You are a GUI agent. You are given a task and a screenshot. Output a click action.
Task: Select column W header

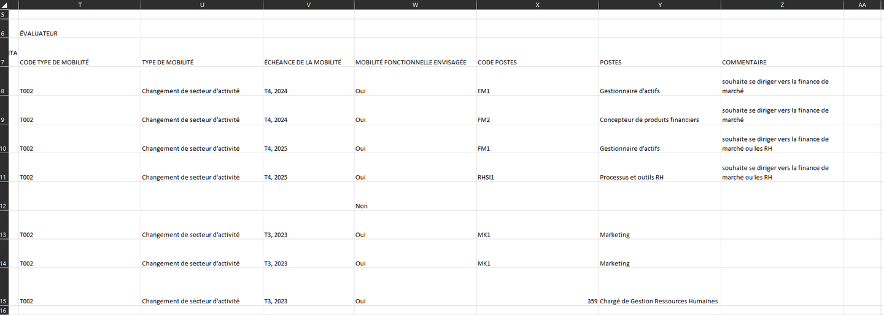click(415, 5)
